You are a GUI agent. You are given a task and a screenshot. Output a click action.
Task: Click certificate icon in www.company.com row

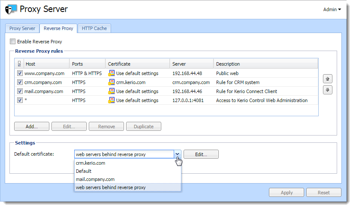click(111, 73)
